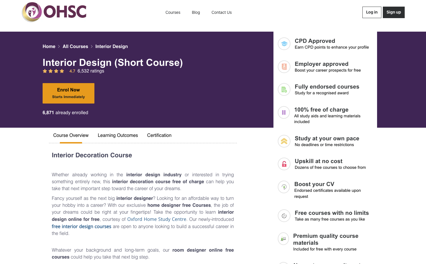This screenshot has width=426, height=264.
Task: Open the Oxford Home Study Centre link
Action: [157, 219]
